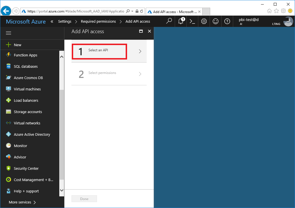
Task: Open Azure Active Directory label
Action: 32,134
